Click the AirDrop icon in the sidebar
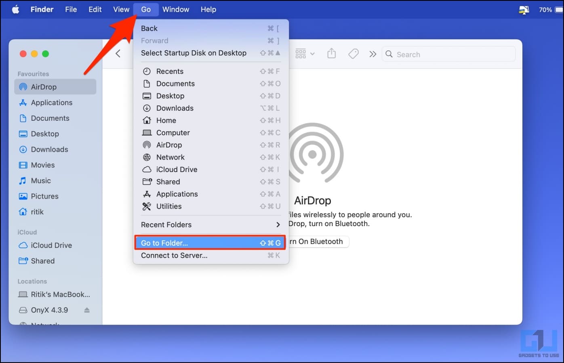This screenshot has height=363, width=564. click(x=23, y=87)
